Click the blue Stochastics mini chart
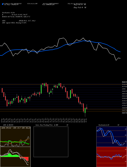Viewport: 127px width, 167px height. coord(112,137)
